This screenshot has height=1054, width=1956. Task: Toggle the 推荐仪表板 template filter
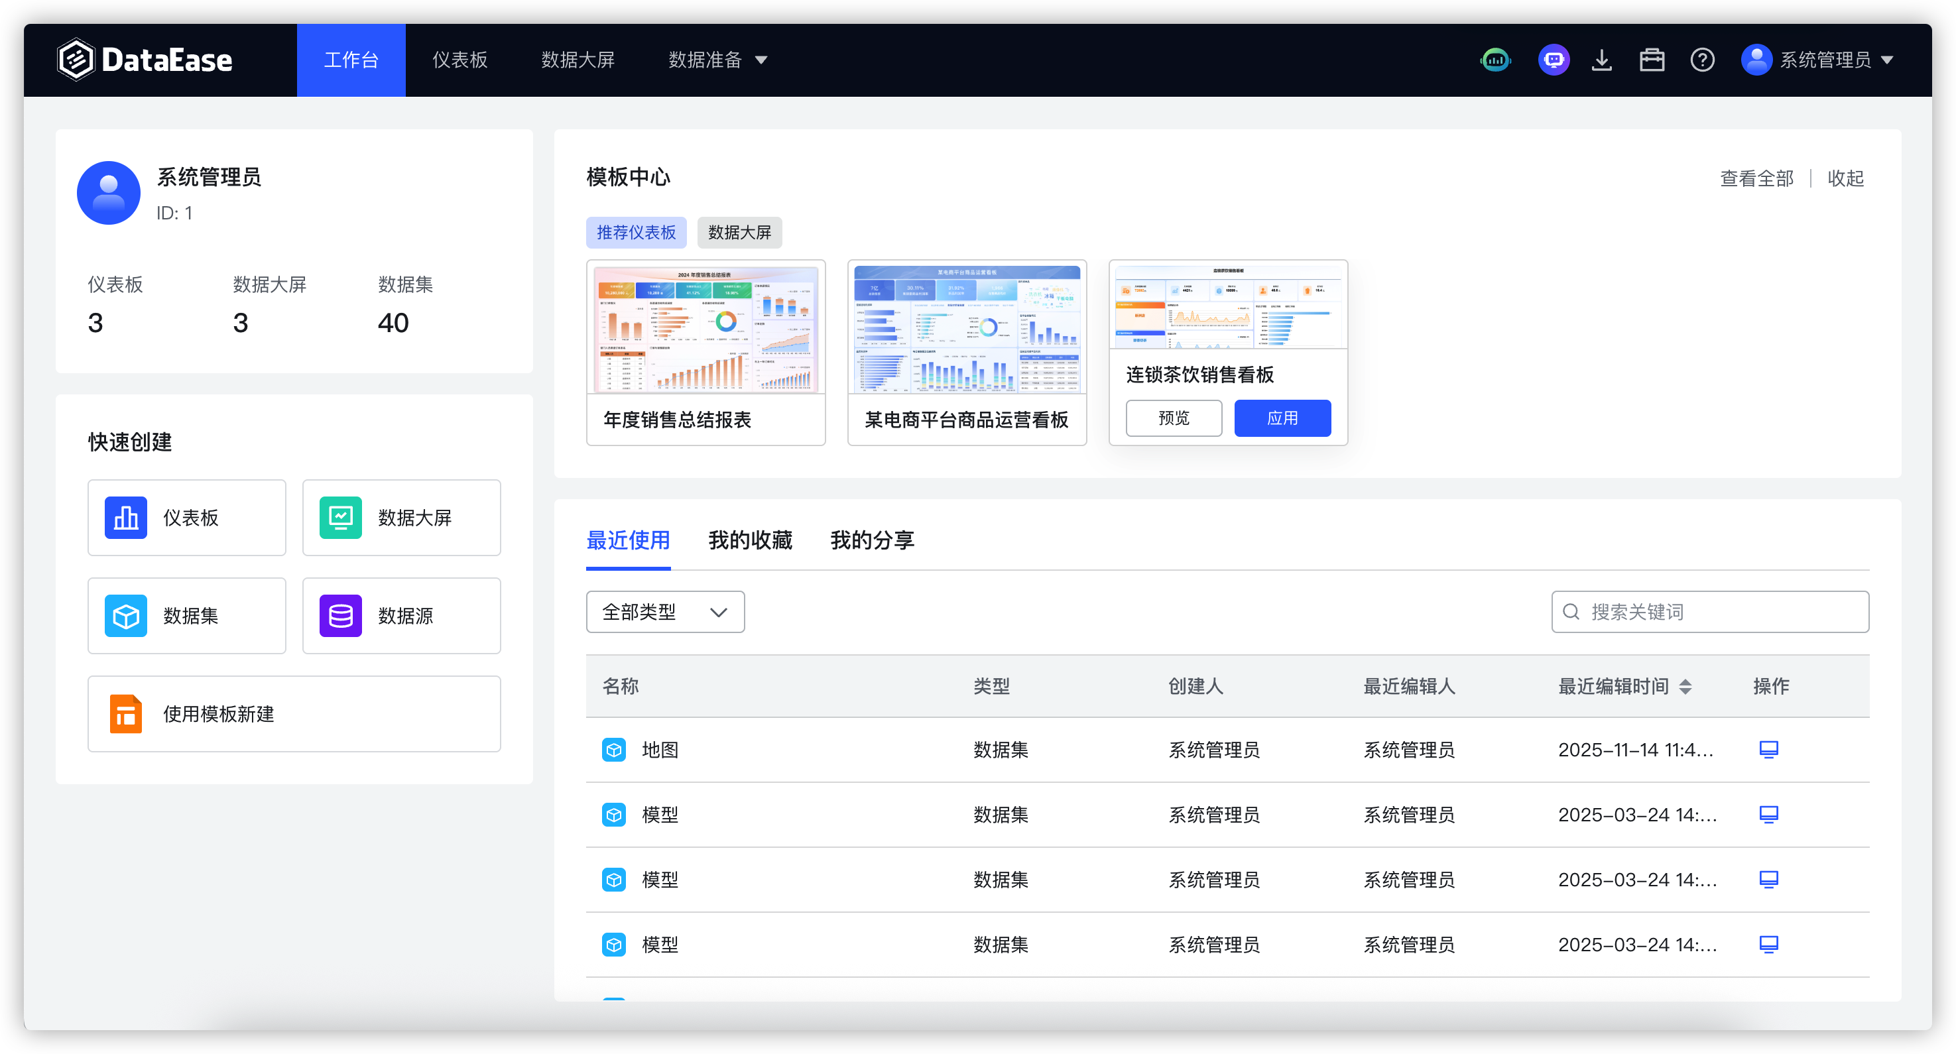tap(636, 233)
